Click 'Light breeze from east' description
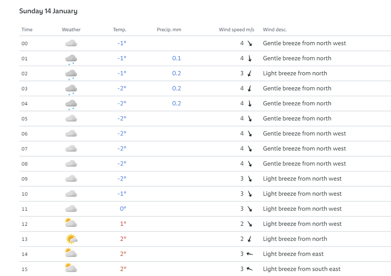391x276 pixels. tap(293, 254)
